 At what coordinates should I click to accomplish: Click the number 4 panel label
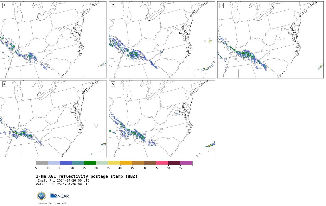coord(4,84)
